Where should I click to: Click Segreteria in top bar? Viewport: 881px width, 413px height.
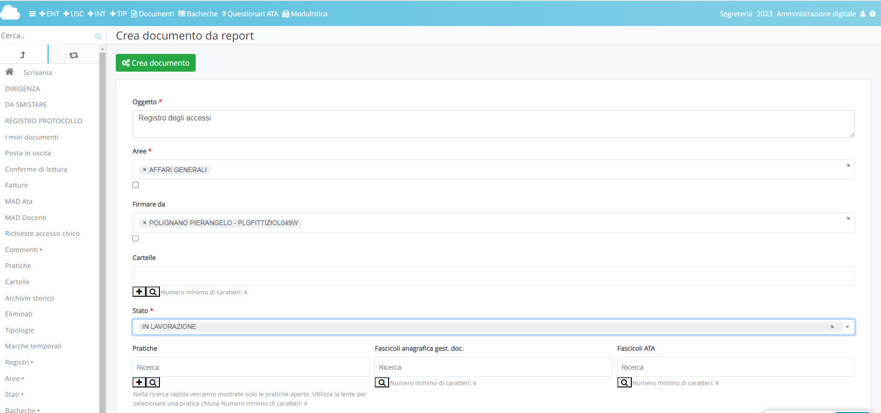[x=736, y=14]
